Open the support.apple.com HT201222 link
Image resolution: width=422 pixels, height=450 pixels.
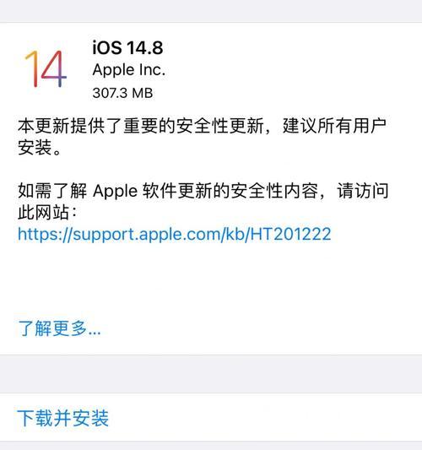(175, 234)
